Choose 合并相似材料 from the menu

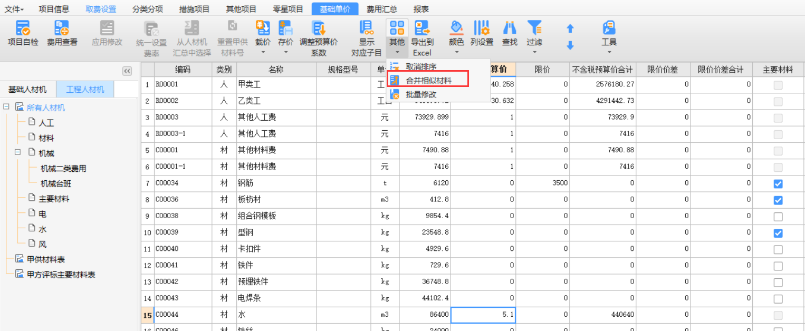coord(428,81)
